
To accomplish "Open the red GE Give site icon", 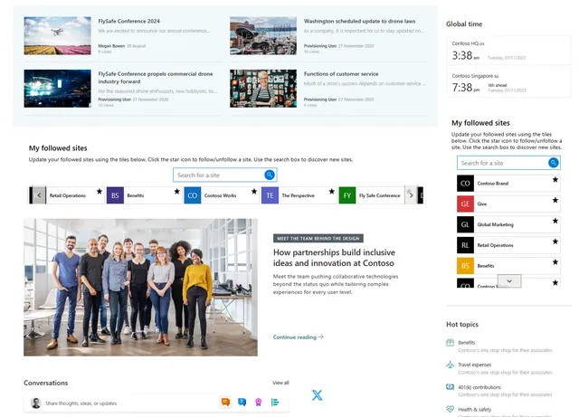I will [x=465, y=204].
